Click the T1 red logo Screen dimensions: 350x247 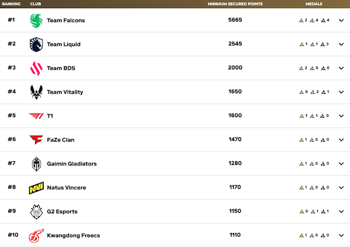click(36, 116)
